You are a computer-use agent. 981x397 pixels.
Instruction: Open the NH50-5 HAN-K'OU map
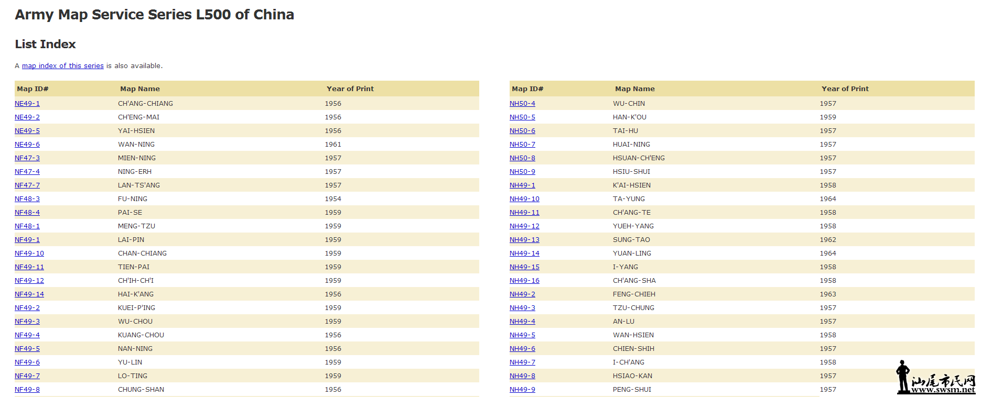tap(522, 117)
